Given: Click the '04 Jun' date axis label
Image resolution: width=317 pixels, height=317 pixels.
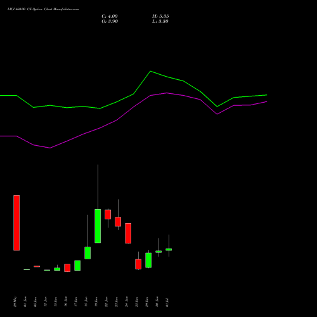Looking at the screenshot, I should coord(25,302).
